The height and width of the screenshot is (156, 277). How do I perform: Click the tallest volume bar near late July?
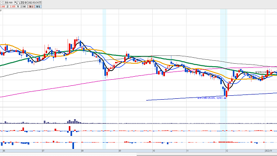coord(75,121)
